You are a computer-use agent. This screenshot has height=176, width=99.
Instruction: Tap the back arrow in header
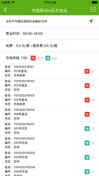click(x=5, y=10)
